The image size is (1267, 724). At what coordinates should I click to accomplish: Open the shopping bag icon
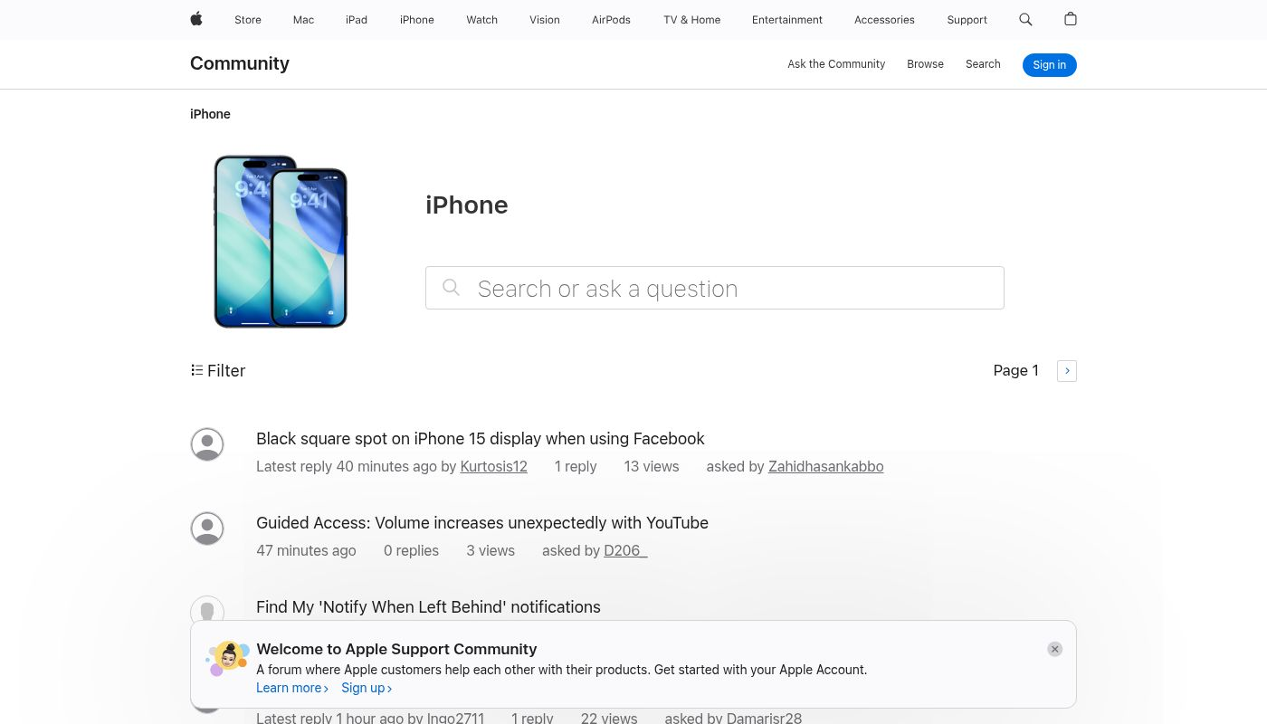coord(1071,19)
